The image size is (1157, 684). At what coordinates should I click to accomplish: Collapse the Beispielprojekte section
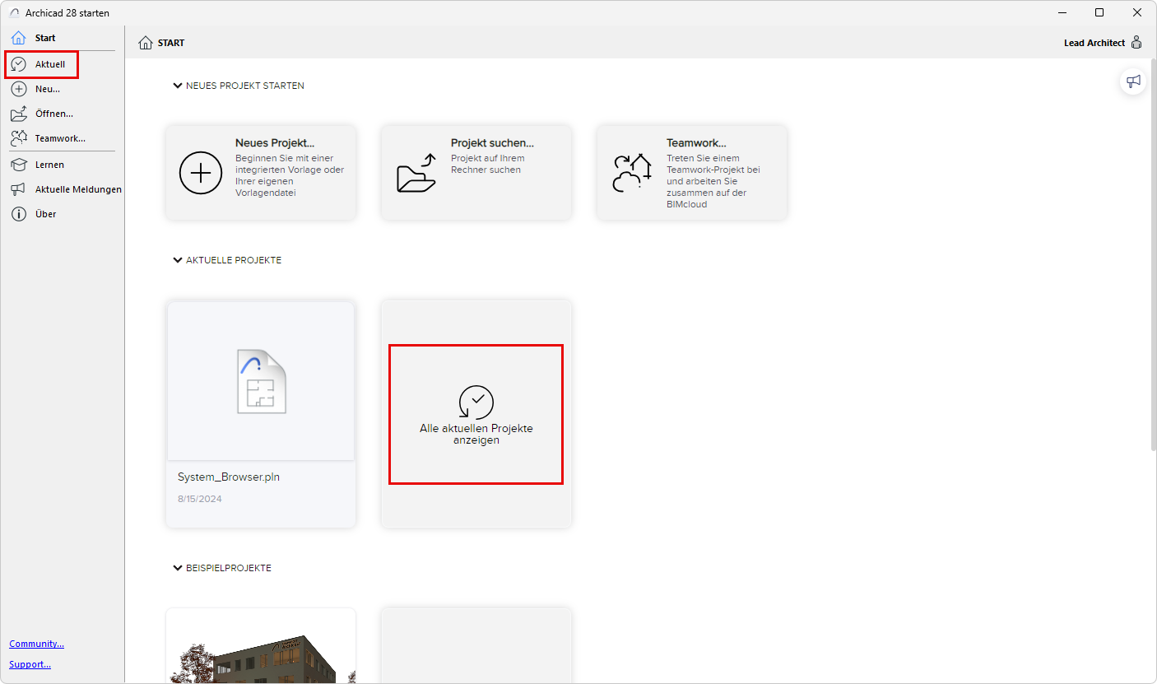(178, 568)
